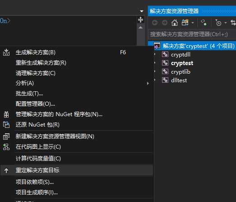The height and width of the screenshot is (202, 236).
Task: Click the editor scrollbar up arrow
Action: pyautogui.click(x=140, y=28)
